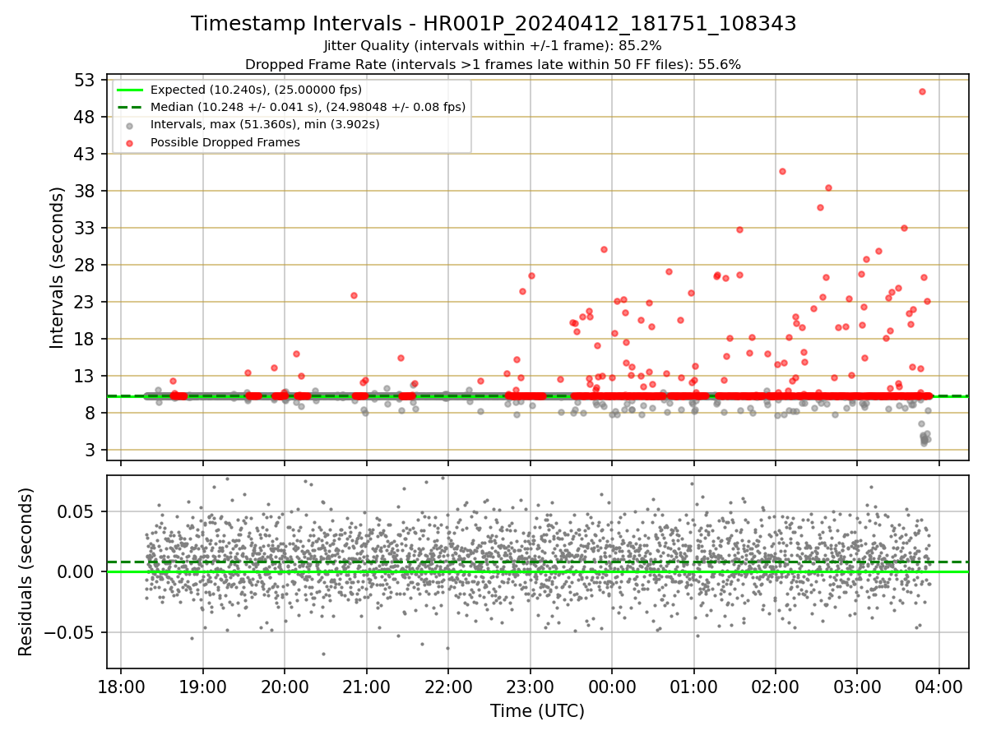Click the highest red point near 51 seconds
The height and width of the screenshot is (740, 987).
[922, 91]
